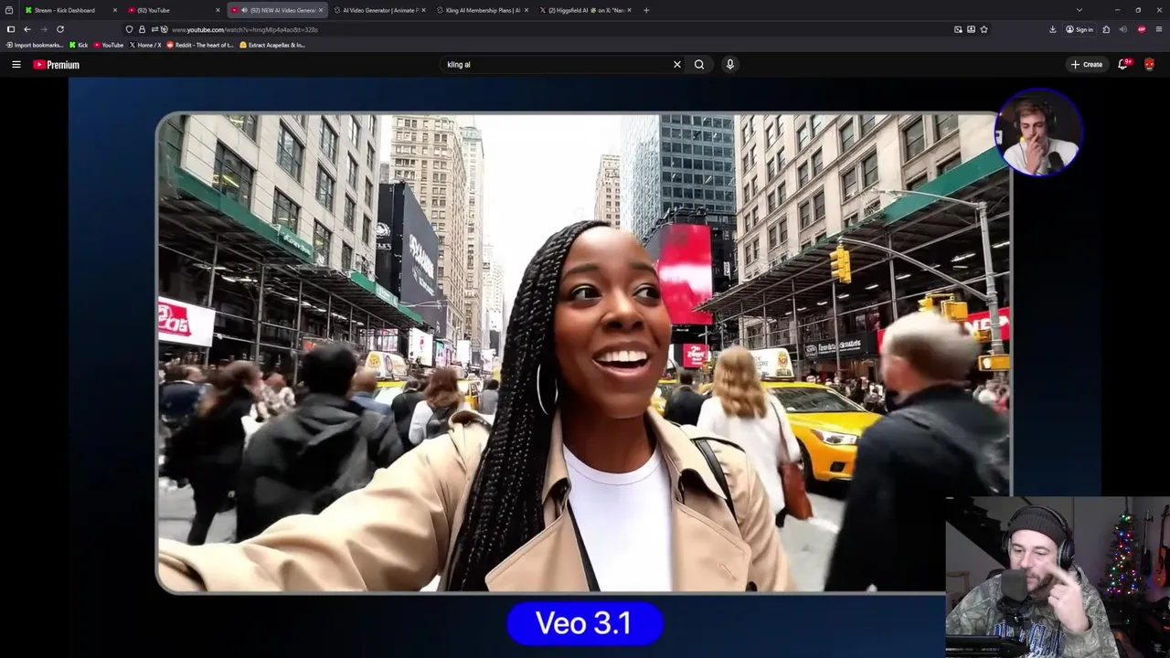Click the address bar URL

(x=245, y=29)
